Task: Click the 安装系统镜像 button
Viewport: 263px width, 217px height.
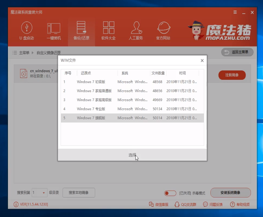Action: 230,193
